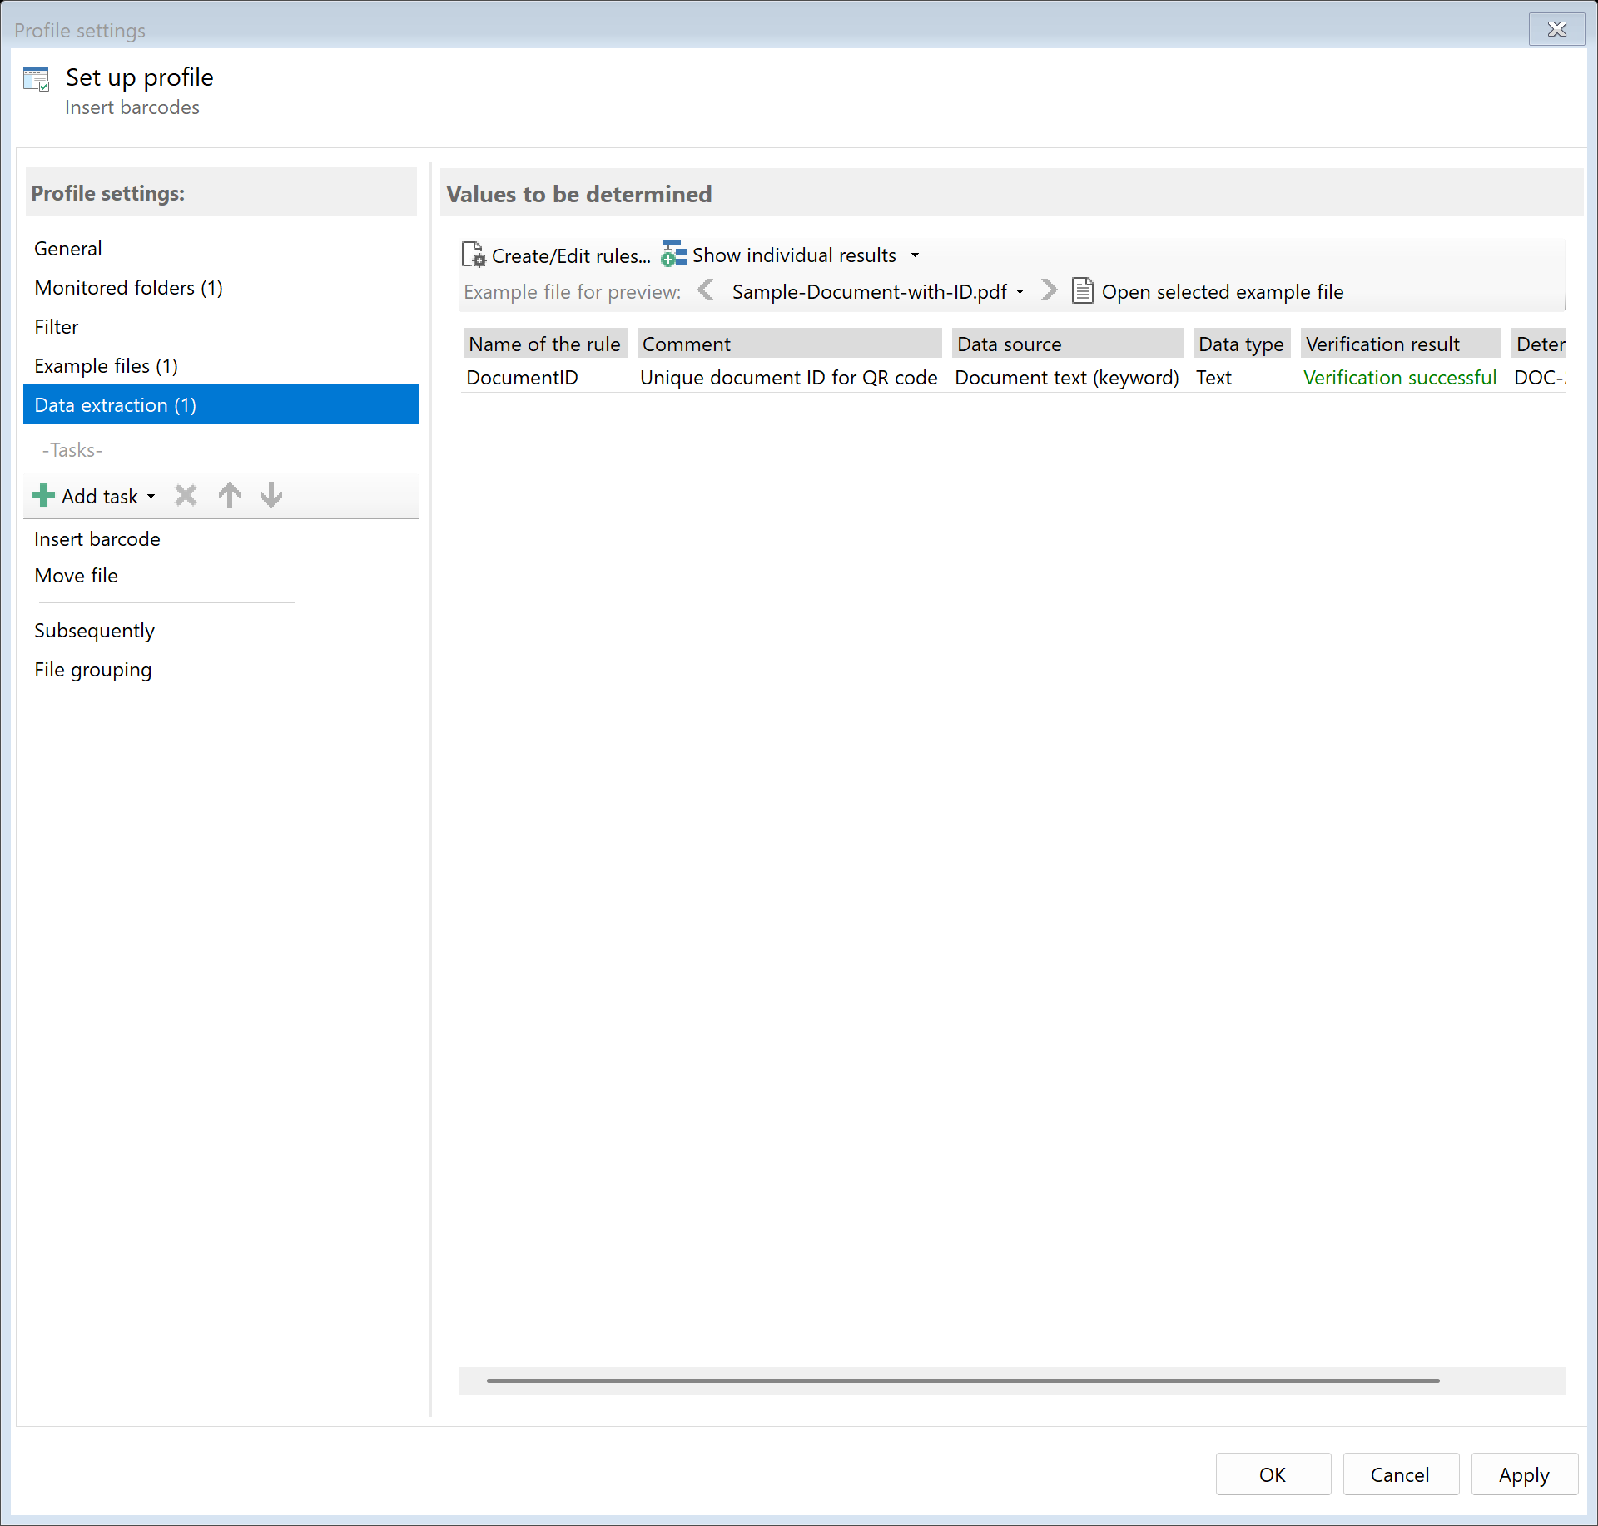Expand the Show individual results options arrow
This screenshot has height=1526, width=1598.
click(x=915, y=255)
